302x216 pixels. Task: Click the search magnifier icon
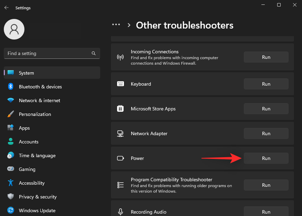pyautogui.click(x=94, y=53)
